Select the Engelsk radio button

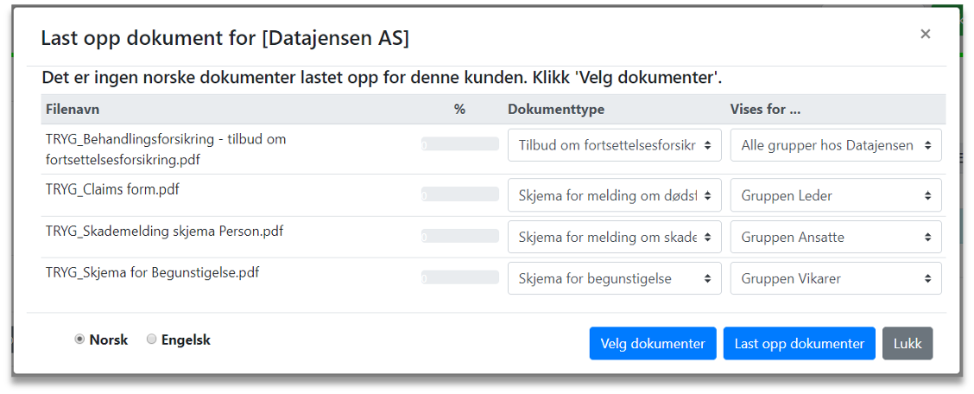(x=152, y=340)
